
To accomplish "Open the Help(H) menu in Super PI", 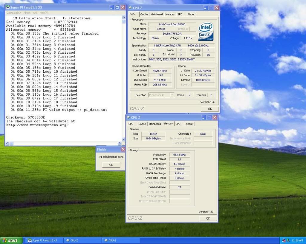I will 44,13.
